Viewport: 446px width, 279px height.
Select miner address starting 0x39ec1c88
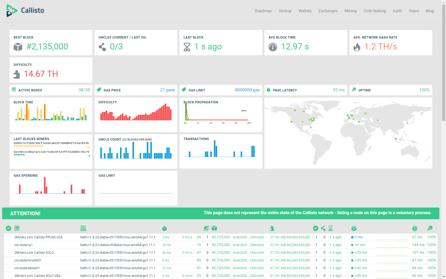pyautogui.click(x=51, y=152)
